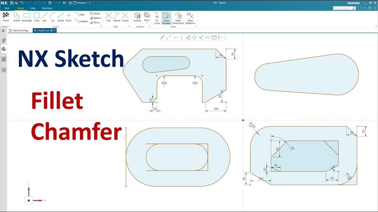
Task: Click Relax Relations in Solve group
Action: pyautogui.click(x=190, y=18)
